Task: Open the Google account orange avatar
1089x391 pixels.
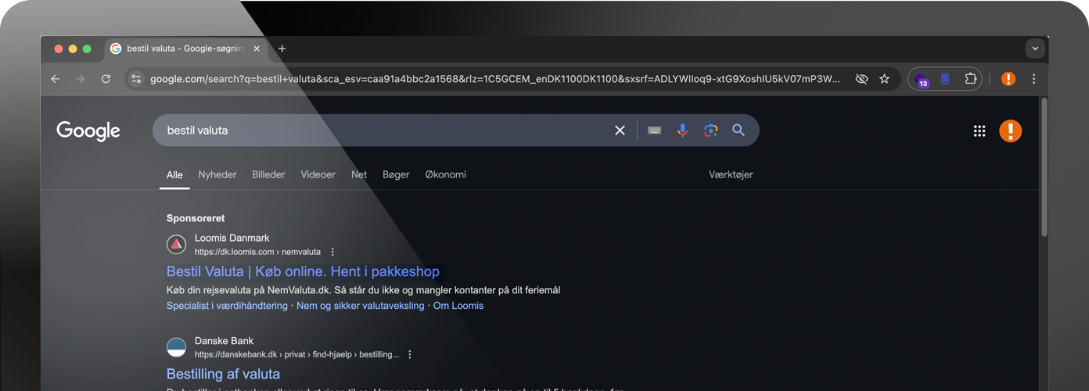Action: pyautogui.click(x=1011, y=131)
